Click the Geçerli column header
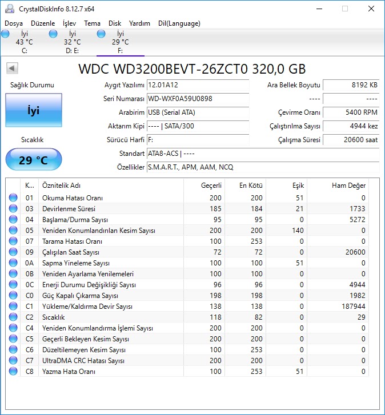This screenshot has width=385, height=415. pos(204,186)
